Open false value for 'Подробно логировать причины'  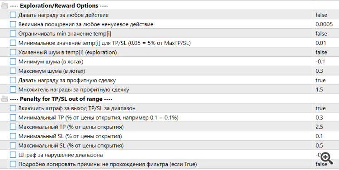point(326,164)
